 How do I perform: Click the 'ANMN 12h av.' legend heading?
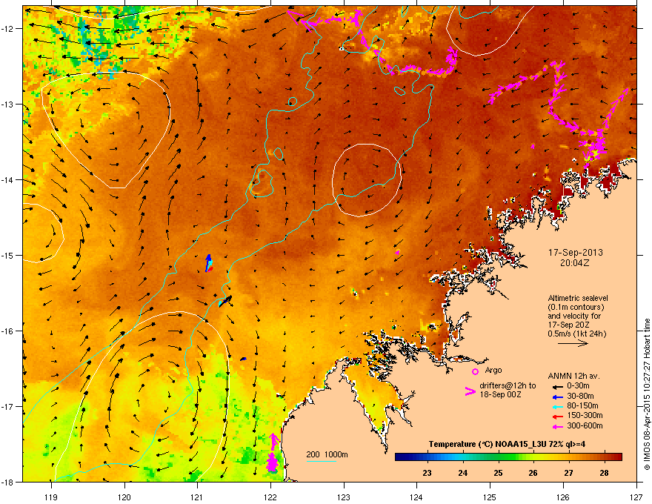pos(573,376)
